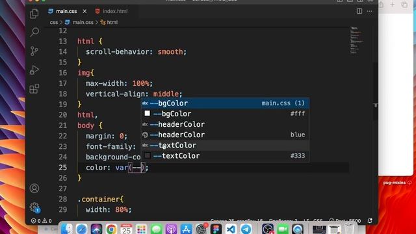Click the white #fff color swatch
This screenshot has height=234, width=416.
[x=148, y=114]
